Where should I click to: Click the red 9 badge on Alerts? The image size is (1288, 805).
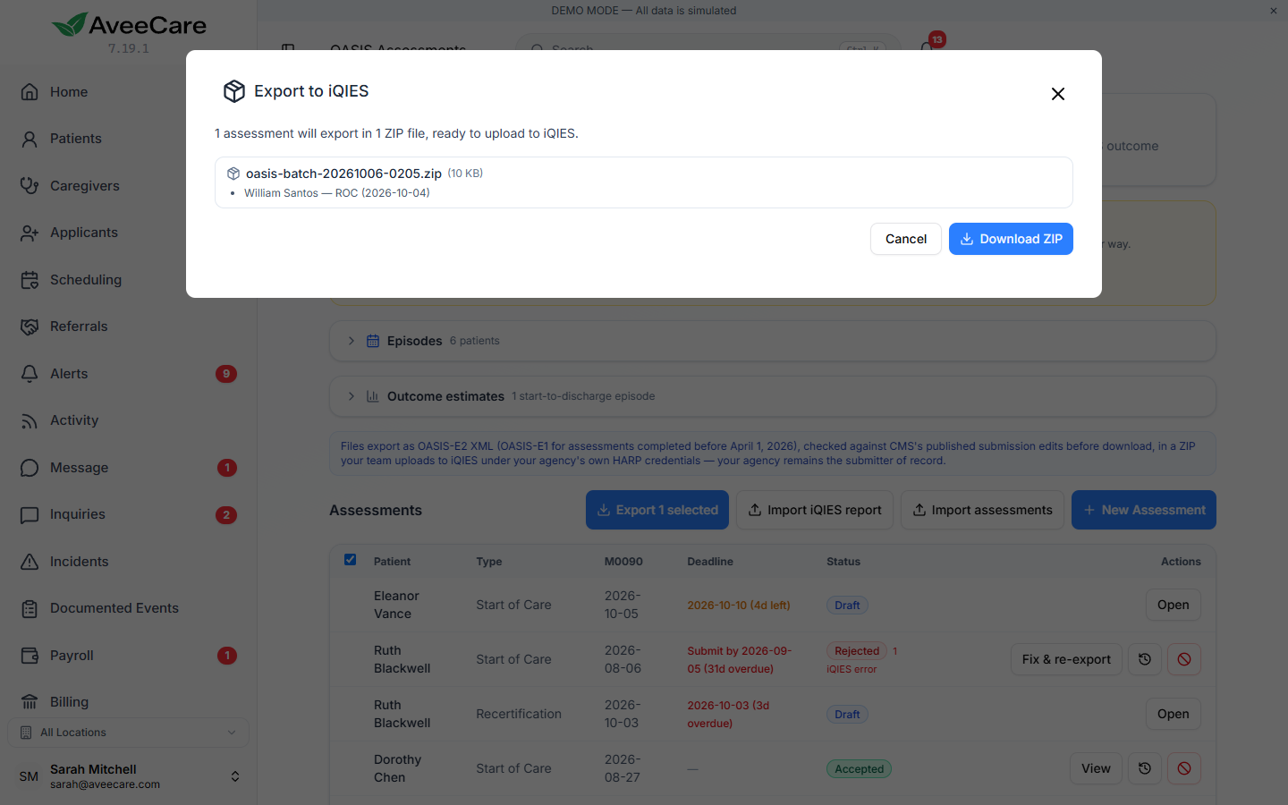[226, 374]
